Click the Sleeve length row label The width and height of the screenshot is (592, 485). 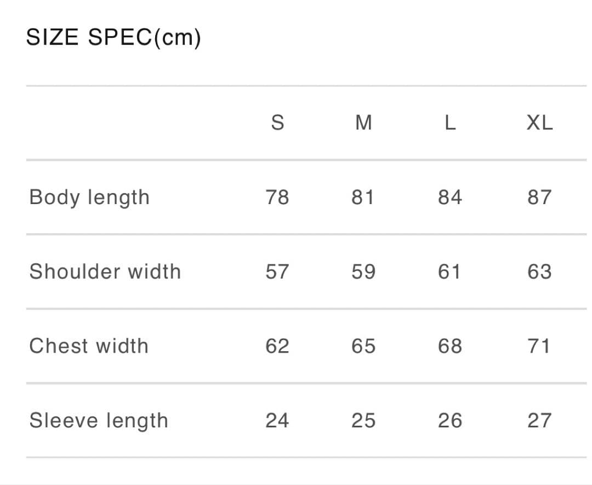click(99, 421)
